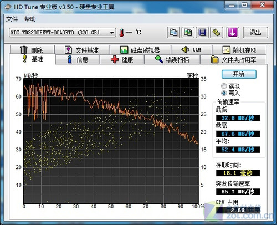The image size is (277, 225).
Task: Expand the WDC WD3200BEVT drive dropdown
Action: tap(63, 33)
